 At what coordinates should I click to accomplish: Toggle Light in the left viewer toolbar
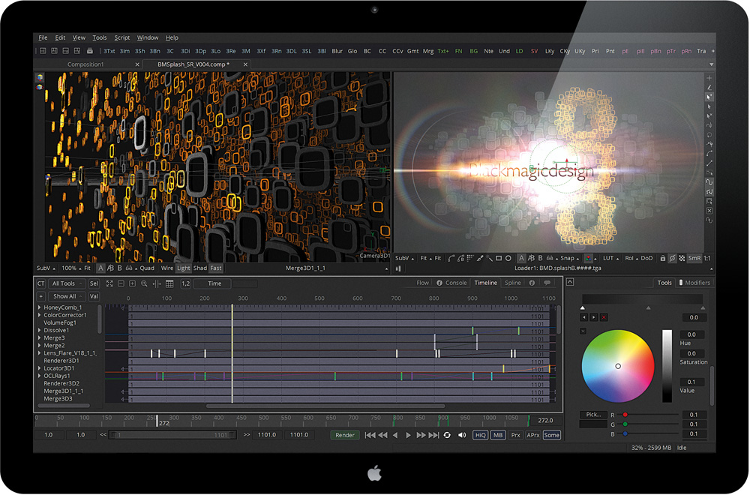pos(184,268)
